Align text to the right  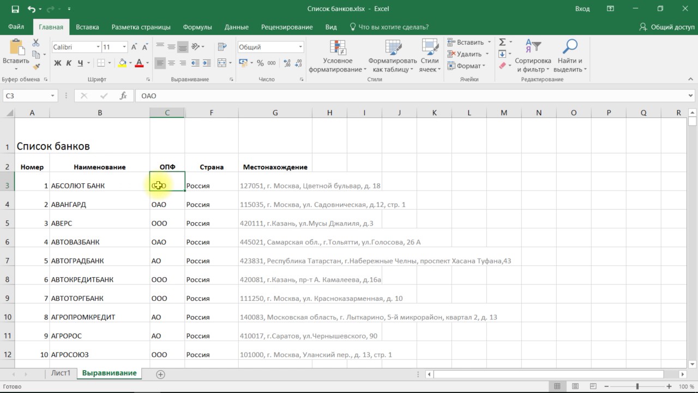tap(182, 63)
